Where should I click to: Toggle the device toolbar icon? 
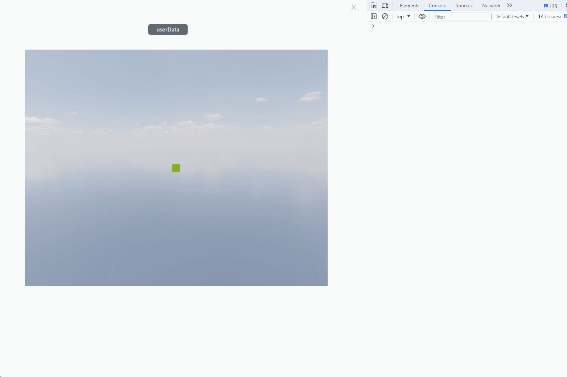point(385,6)
